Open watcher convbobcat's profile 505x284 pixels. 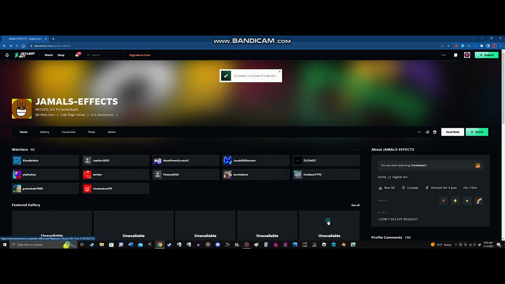pos(256,175)
